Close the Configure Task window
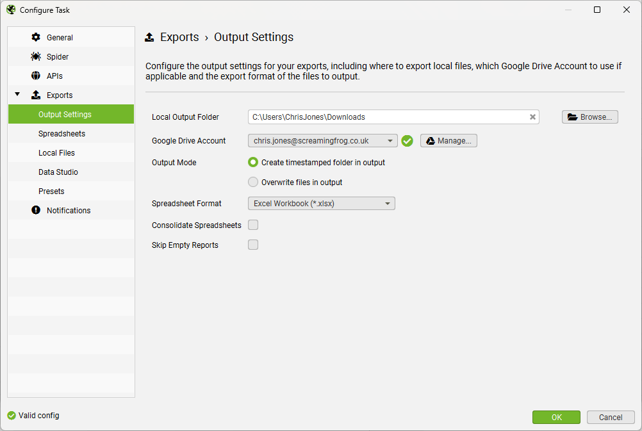642x431 pixels. tap(627, 10)
